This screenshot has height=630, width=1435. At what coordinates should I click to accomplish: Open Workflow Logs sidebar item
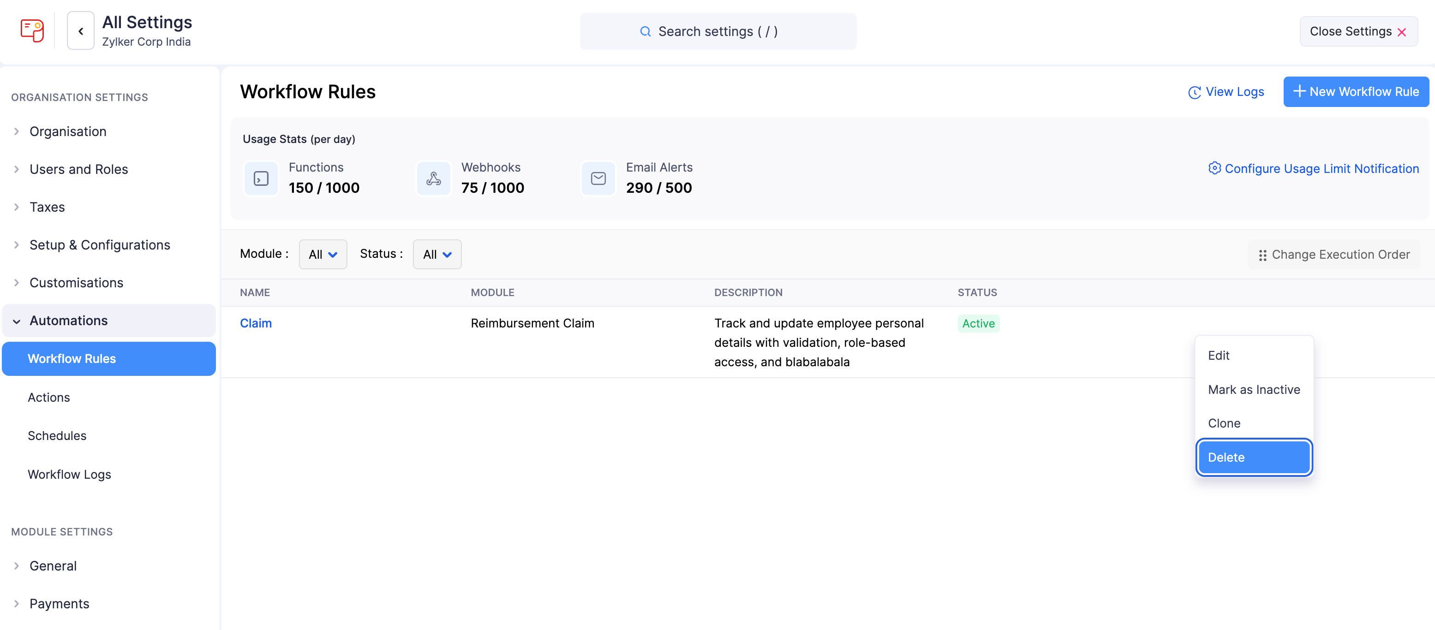tap(108, 475)
